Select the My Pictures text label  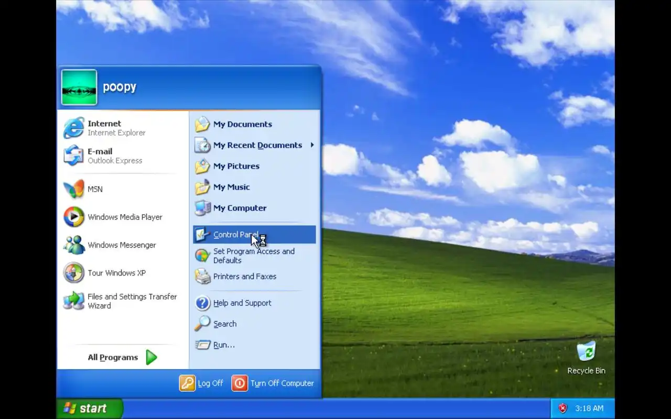[x=236, y=166]
